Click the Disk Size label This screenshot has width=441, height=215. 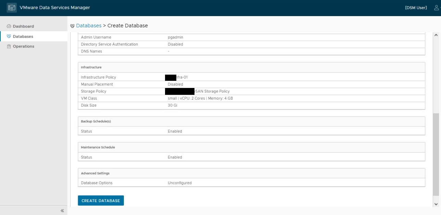tap(89, 105)
